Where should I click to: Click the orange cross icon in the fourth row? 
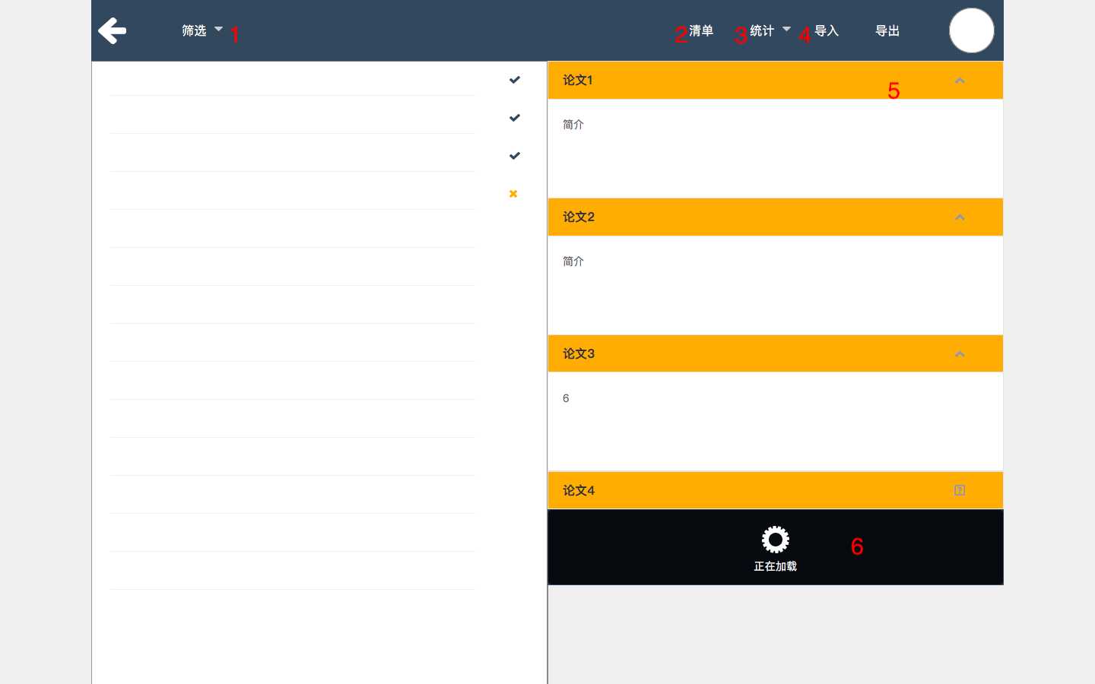[x=513, y=194]
